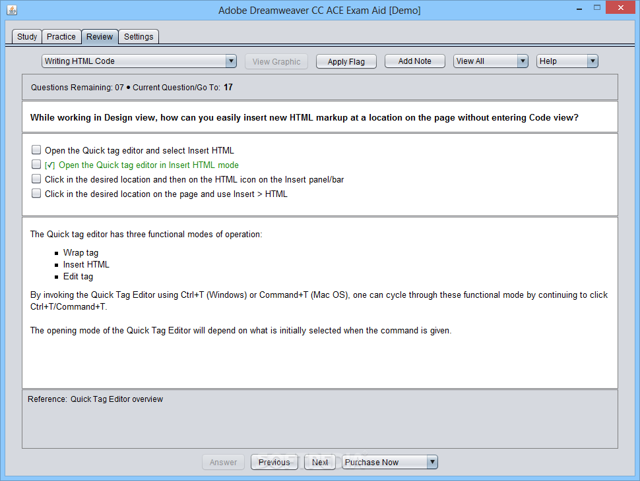
Task: Open the Writing HTML Code topic dropdown
Action: pyautogui.click(x=139, y=61)
